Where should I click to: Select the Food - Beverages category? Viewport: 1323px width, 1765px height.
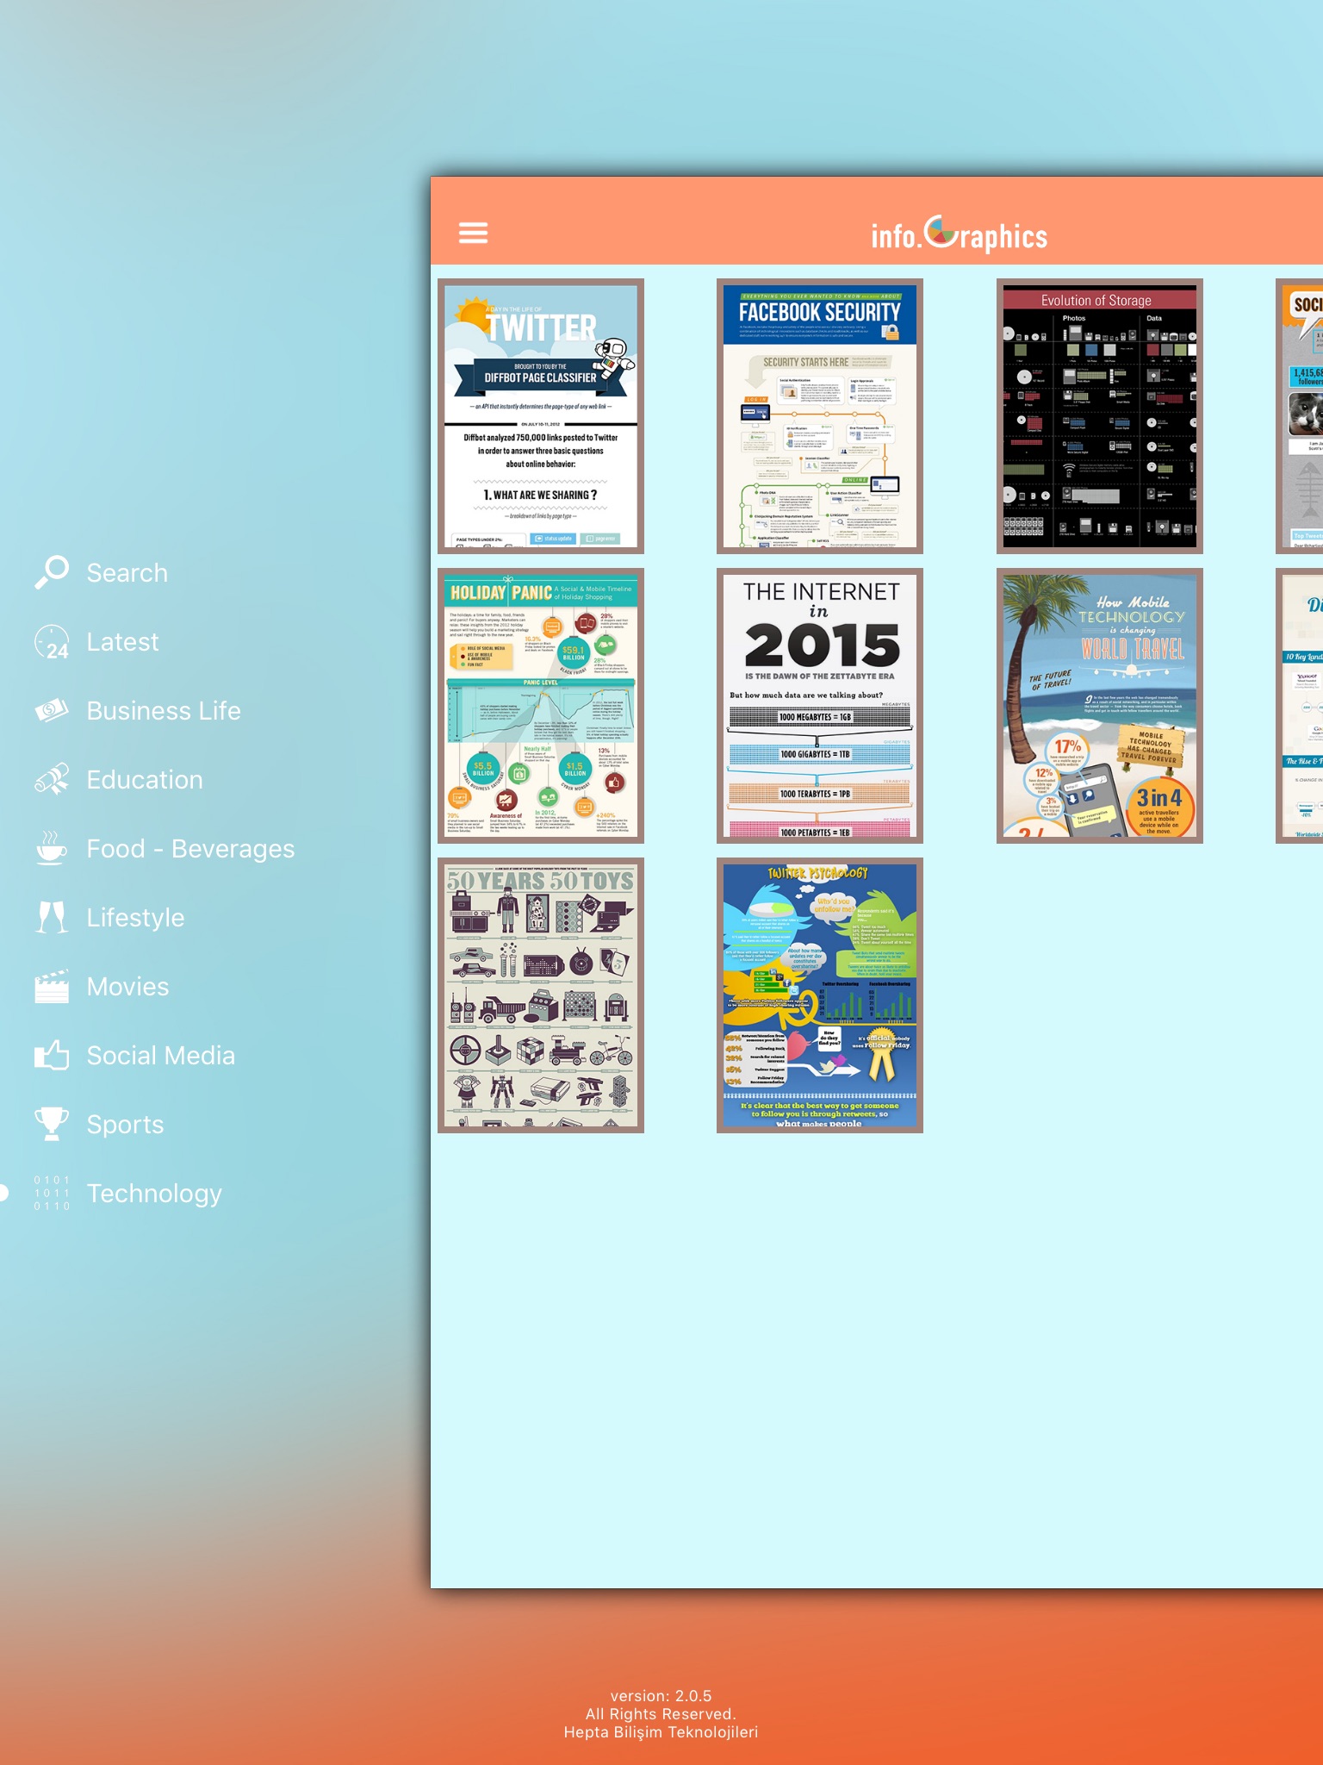point(190,849)
